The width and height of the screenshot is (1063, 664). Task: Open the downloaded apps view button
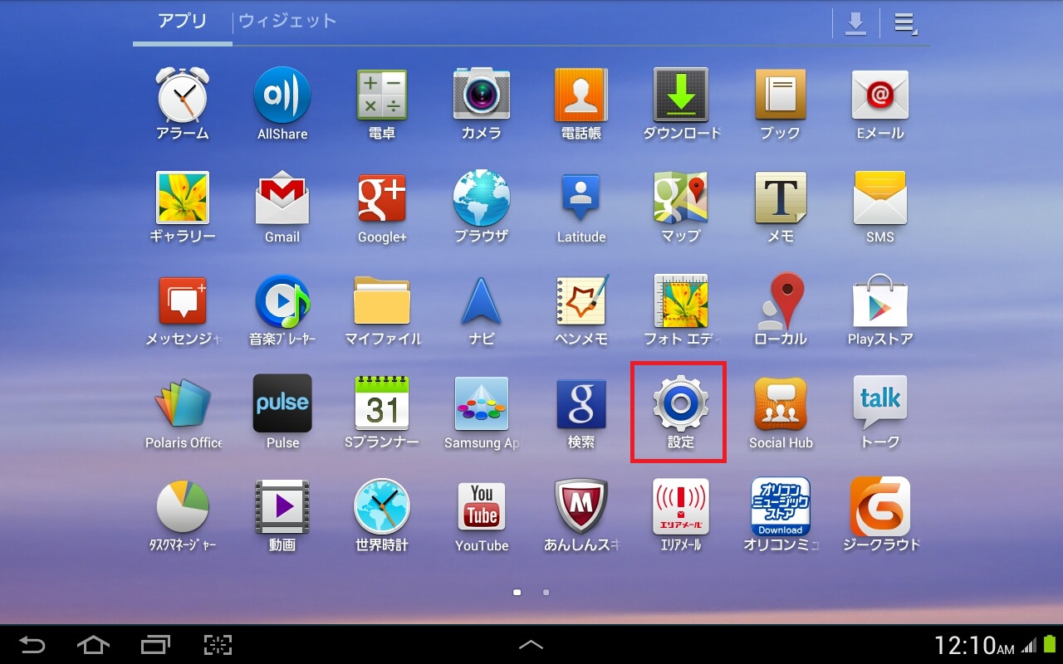coord(855,23)
